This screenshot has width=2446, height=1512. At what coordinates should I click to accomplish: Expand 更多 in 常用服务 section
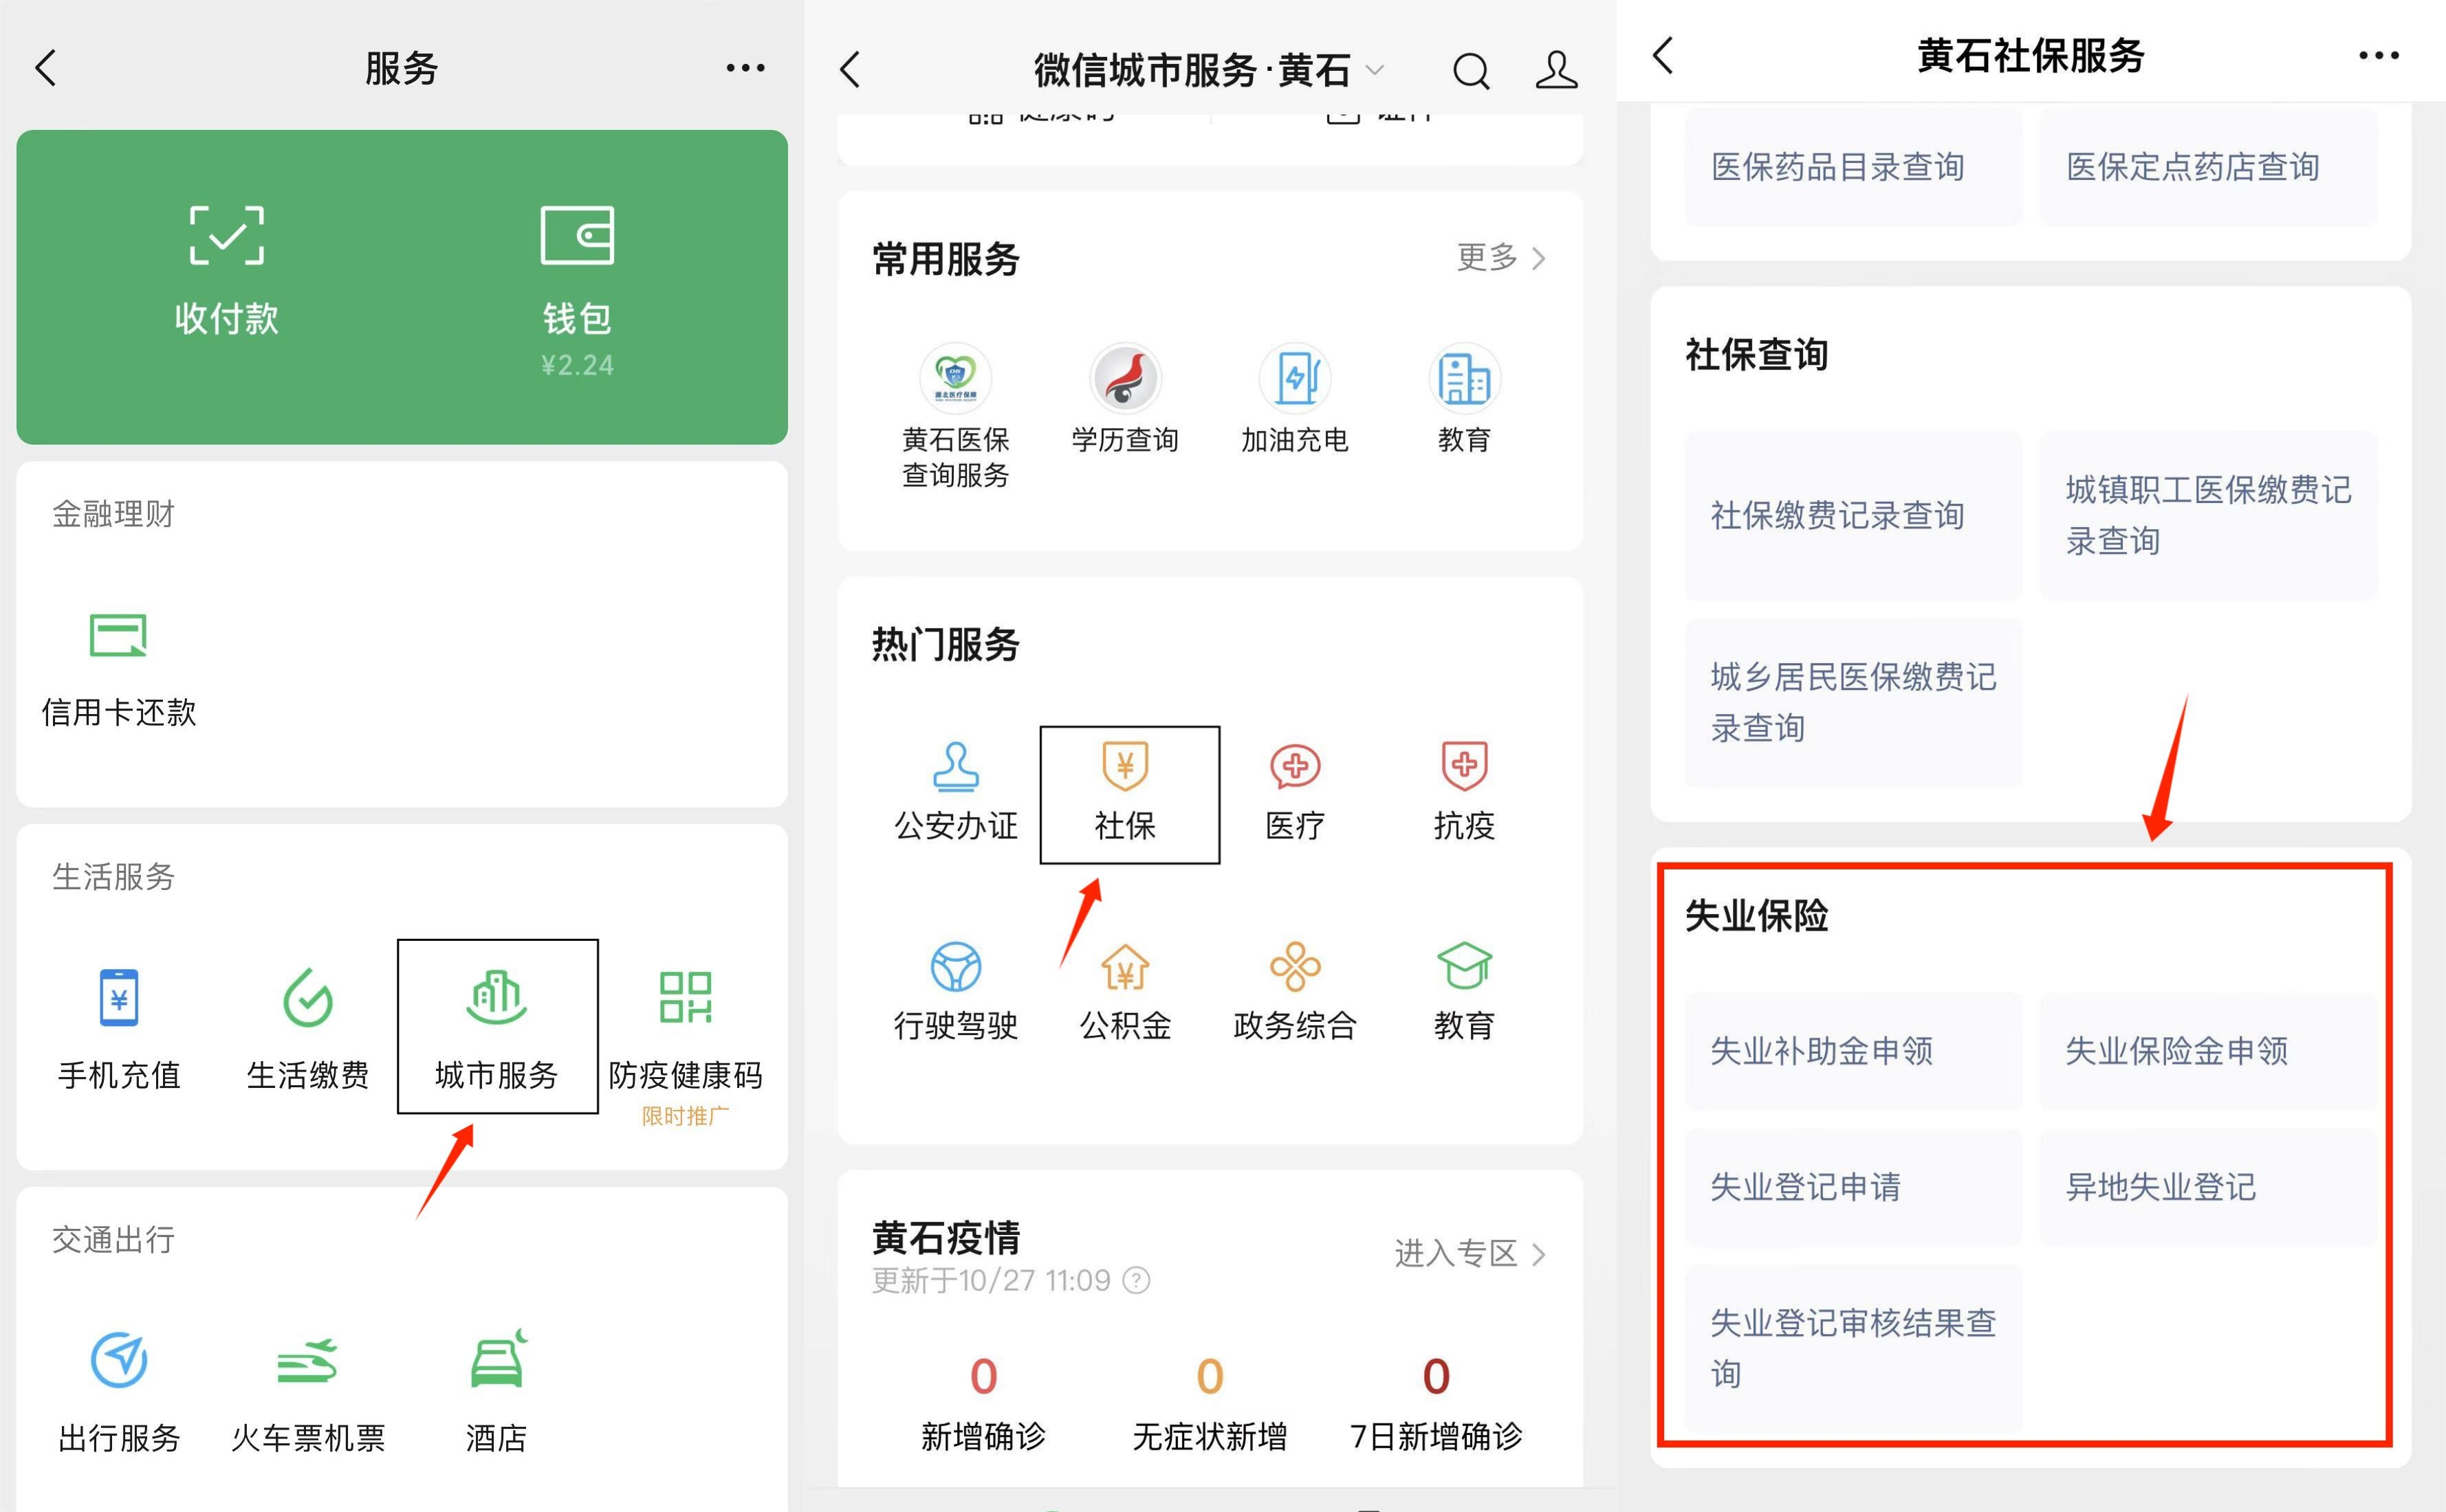tap(1500, 258)
